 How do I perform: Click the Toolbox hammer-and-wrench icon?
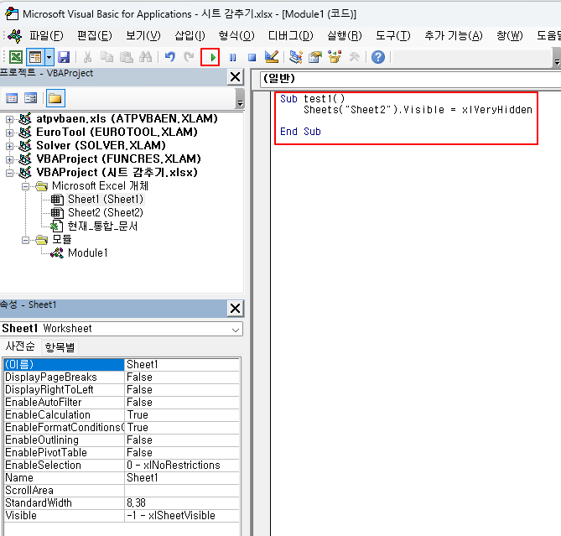click(x=354, y=57)
